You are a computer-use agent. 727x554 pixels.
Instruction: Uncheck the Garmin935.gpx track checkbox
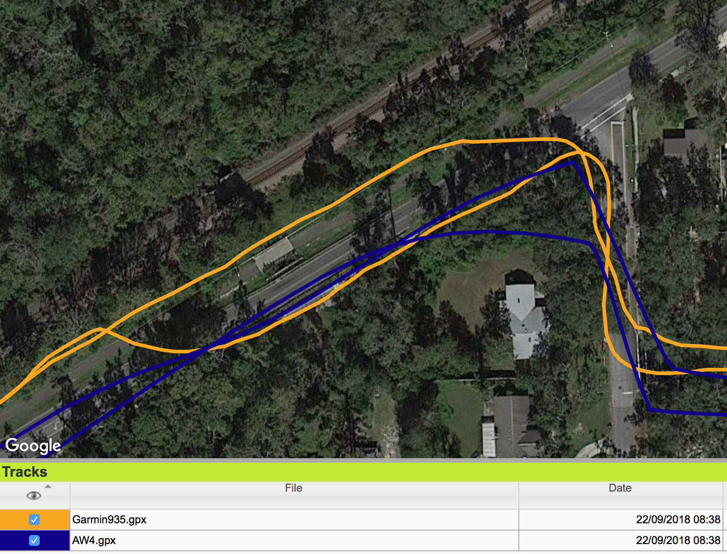click(34, 520)
